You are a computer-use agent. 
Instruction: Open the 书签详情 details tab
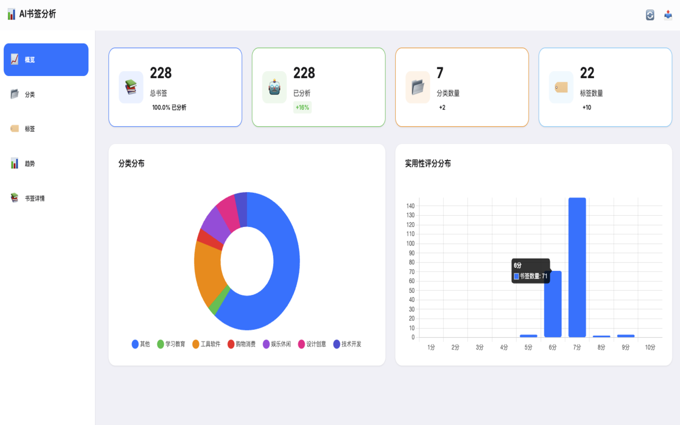tap(46, 198)
